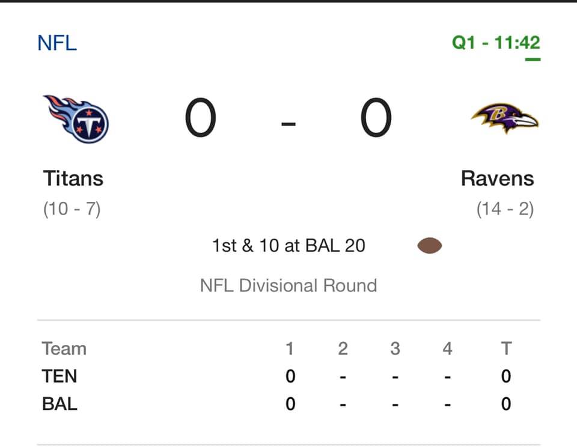Click the Team column header
Image resolution: width=577 pixels, height=447 pixels.
coord(64,348)
